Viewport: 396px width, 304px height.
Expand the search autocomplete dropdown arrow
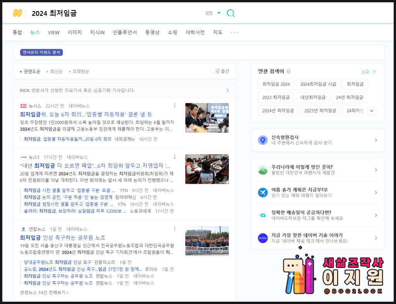(219, 13)
